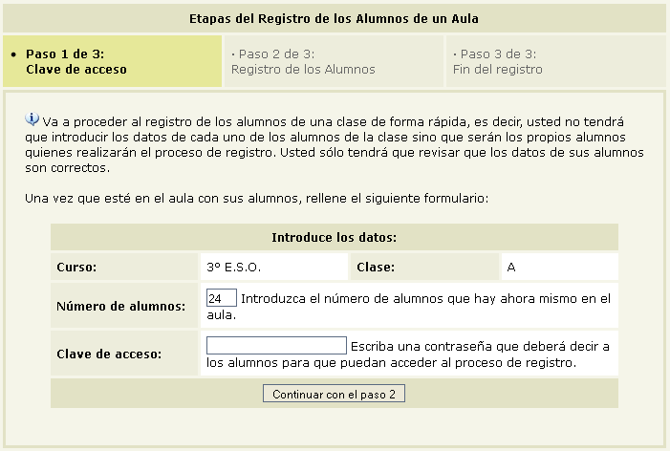Click the 'Clase:' label
Screen dimensions: 670x451
(376, 268)
